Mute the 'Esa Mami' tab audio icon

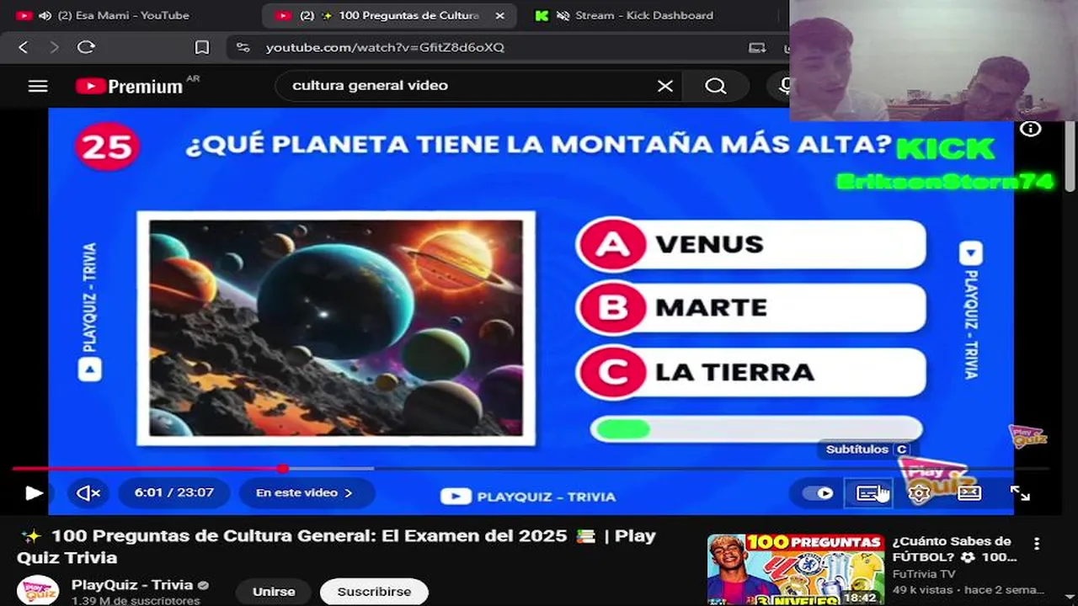(x=45, y=15)
